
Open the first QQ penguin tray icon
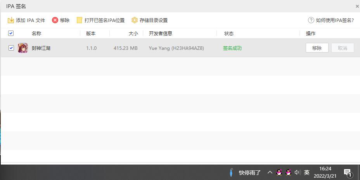279,172
